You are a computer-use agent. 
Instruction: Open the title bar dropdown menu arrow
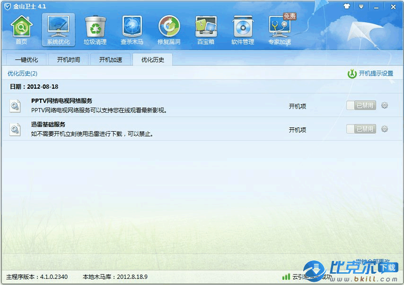(x=361, y=7)
